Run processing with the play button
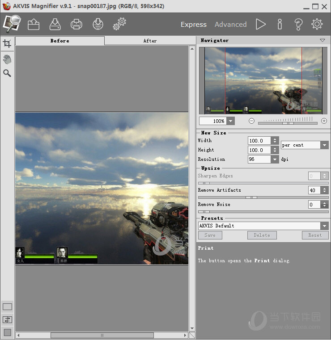The width and height of the screenshot is (331, 340). coord(260,24)
